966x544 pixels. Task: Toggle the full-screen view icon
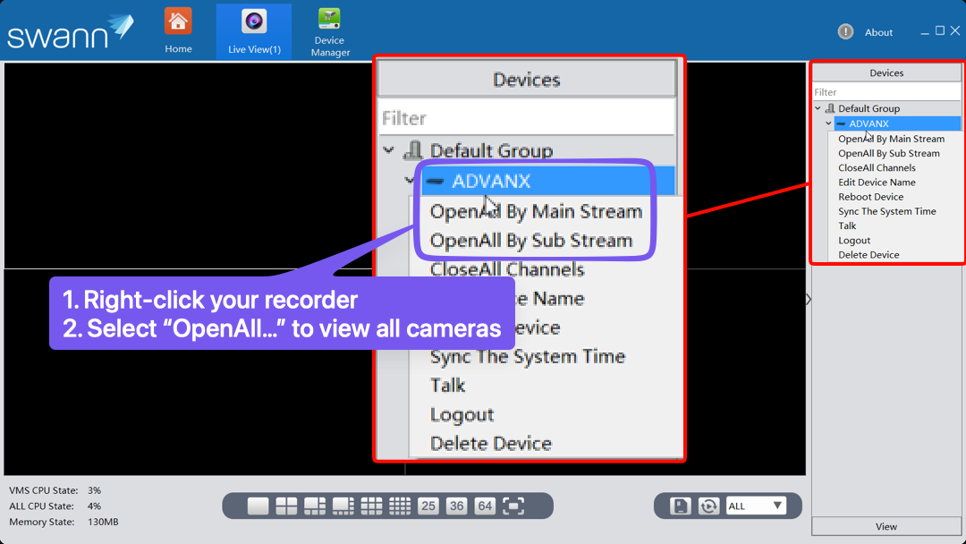(x=513, y=506)
